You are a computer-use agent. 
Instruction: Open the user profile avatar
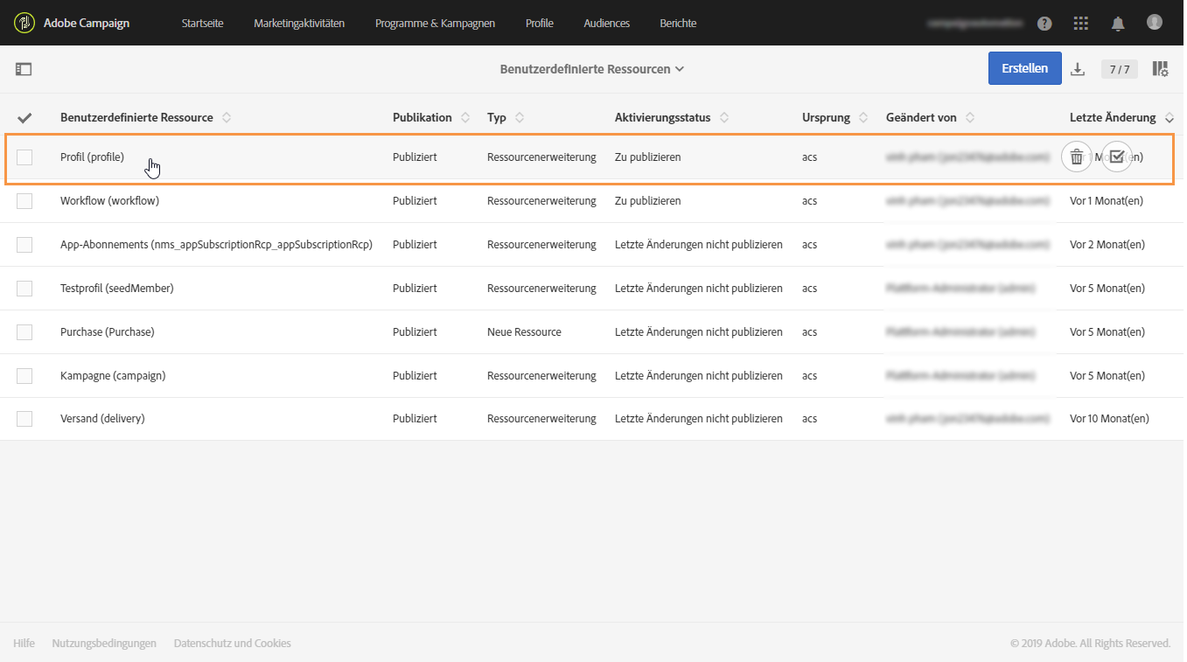pos(1155,23)
